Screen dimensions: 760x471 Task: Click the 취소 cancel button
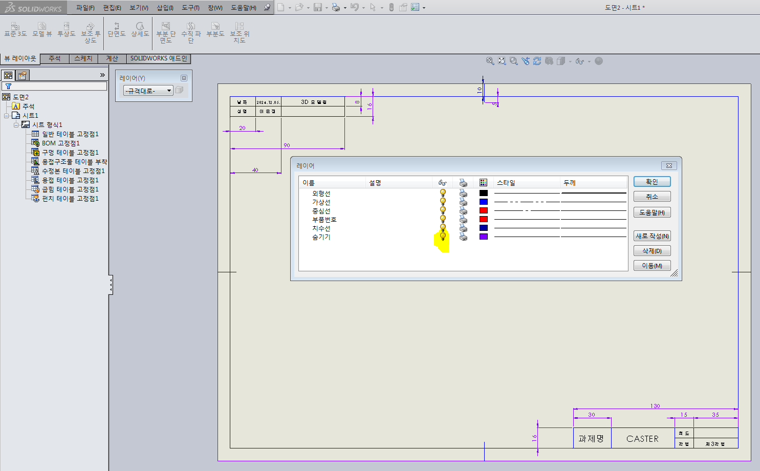[652, 197]
